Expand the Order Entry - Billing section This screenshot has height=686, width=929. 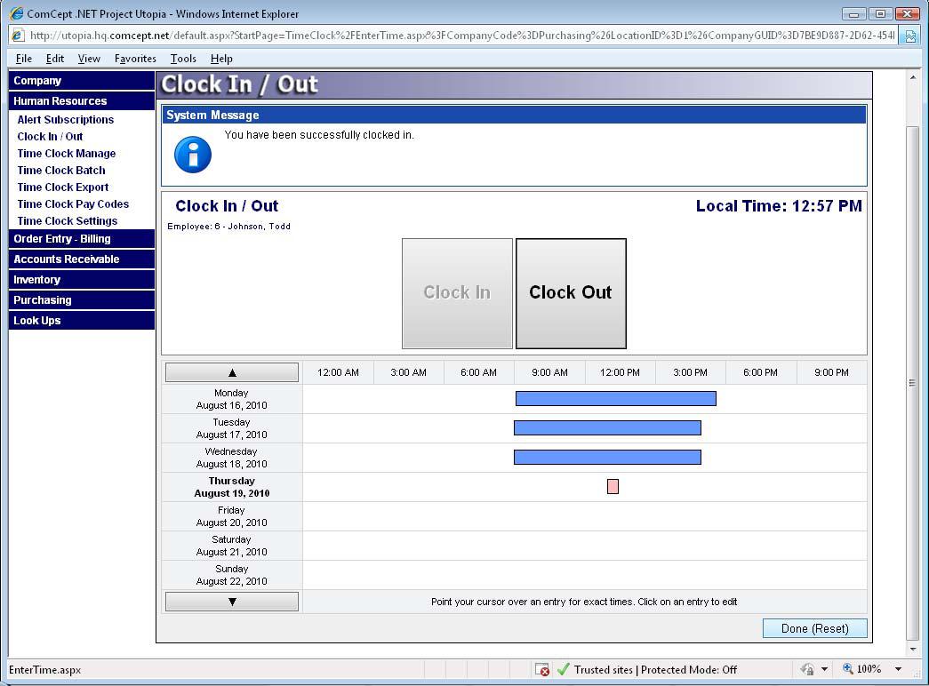(82, 239)
